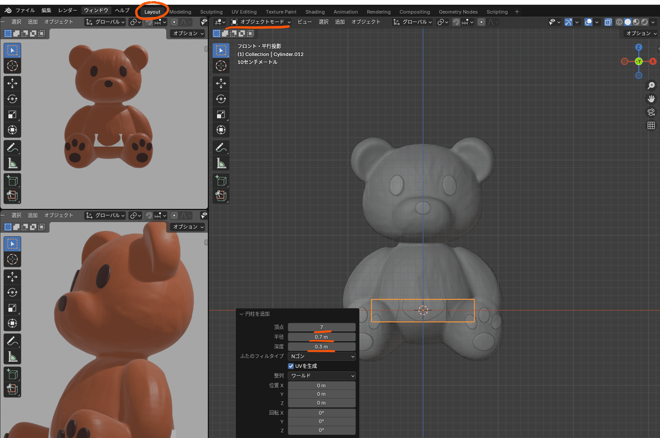Select the Measure tool in the front-view viewport
Screen dimensions: 660x438
(221, 163)
